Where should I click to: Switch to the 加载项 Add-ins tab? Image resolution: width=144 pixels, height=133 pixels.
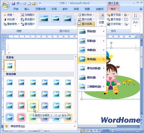[x=100, y=9]
